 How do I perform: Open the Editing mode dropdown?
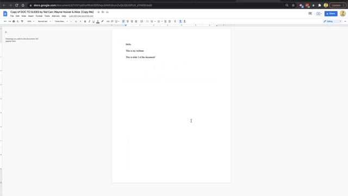click(332, 21)
